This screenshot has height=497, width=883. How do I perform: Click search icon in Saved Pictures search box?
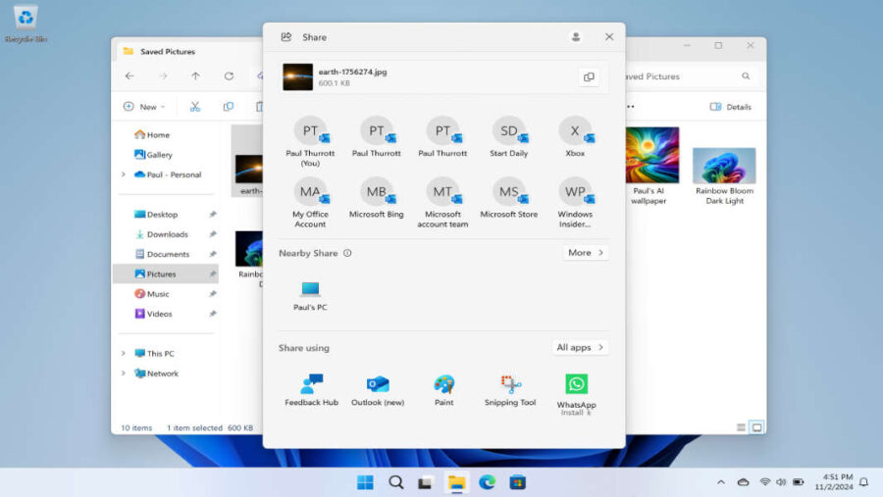746,76
